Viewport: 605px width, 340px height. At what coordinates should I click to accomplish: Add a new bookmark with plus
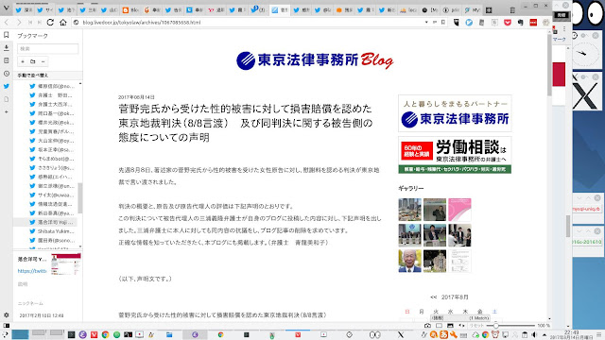coord(23,61)
